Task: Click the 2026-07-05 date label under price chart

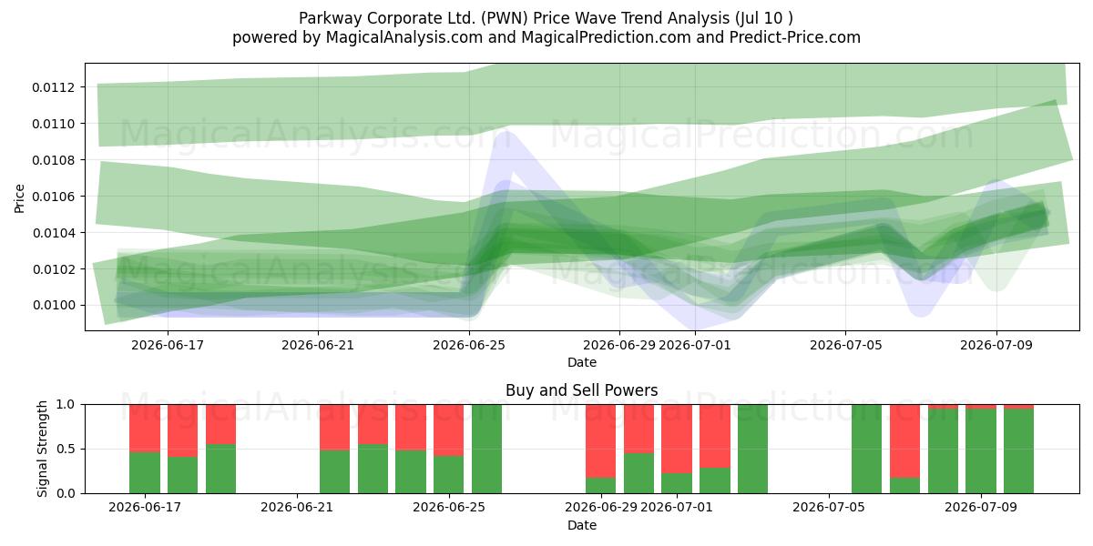Action: point(845,345)
